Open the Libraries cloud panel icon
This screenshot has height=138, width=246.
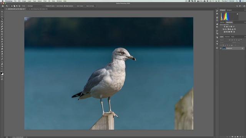217,24
